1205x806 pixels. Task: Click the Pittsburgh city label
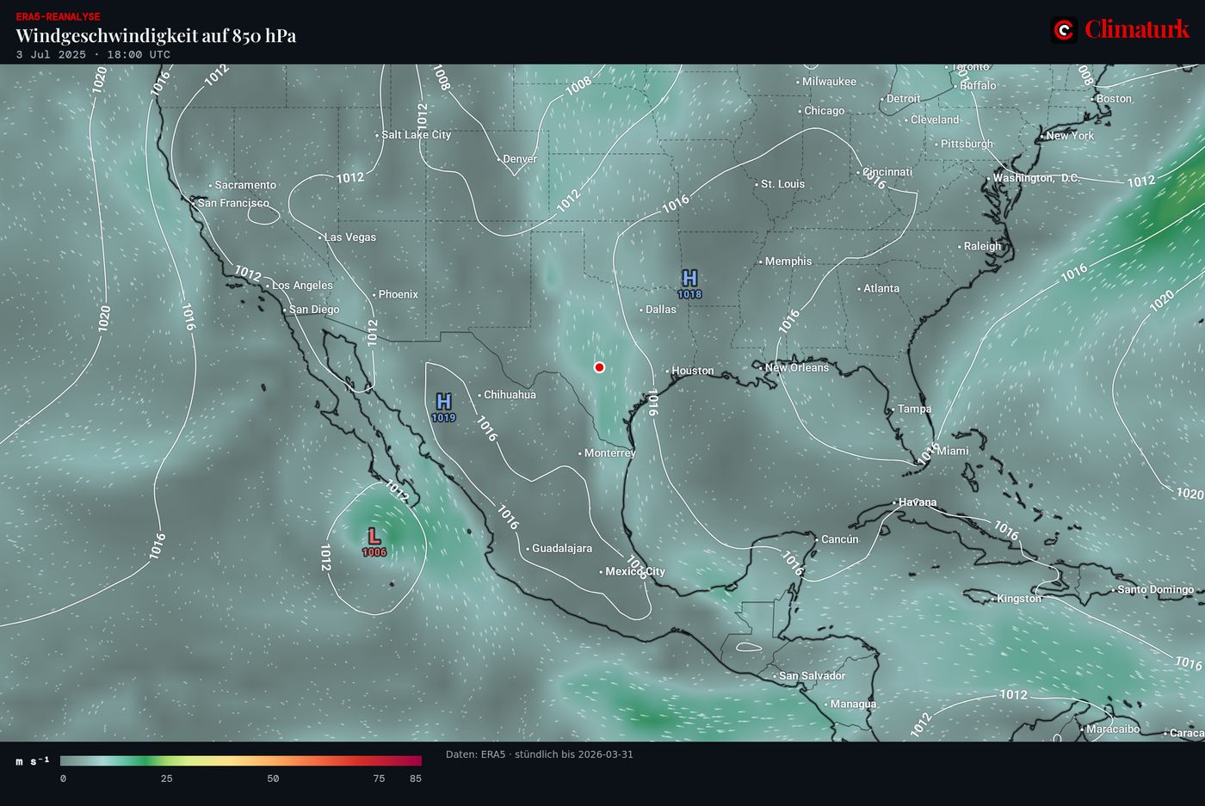(x=967, y=144)
